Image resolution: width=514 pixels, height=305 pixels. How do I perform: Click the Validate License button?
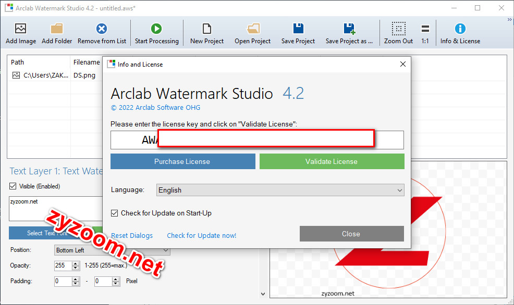pyautogui.click(x=332, y=161)
